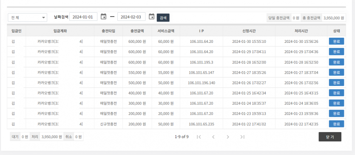Click 완료 button for 2024-01-26 row
The width and height of the screenshot is (355, 155).
point(336,83)
